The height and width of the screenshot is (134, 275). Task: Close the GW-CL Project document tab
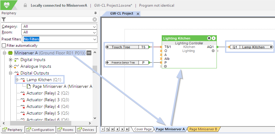pyautogui.click(x=138, y=14)
